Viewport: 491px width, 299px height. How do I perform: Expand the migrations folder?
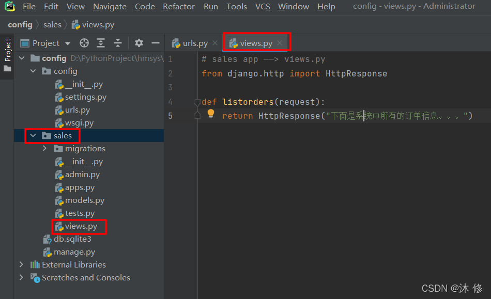44,148
